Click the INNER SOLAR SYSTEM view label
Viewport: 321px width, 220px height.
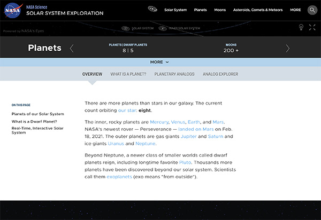pos(184,28)
